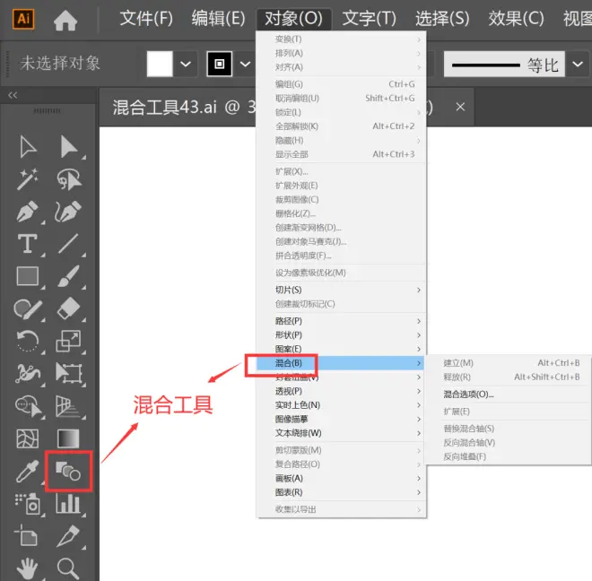Image resolution: width=592 pixels, height=581 pixels.
Task: Collapse the toolbar with double chevron
Action: (13, 95)
